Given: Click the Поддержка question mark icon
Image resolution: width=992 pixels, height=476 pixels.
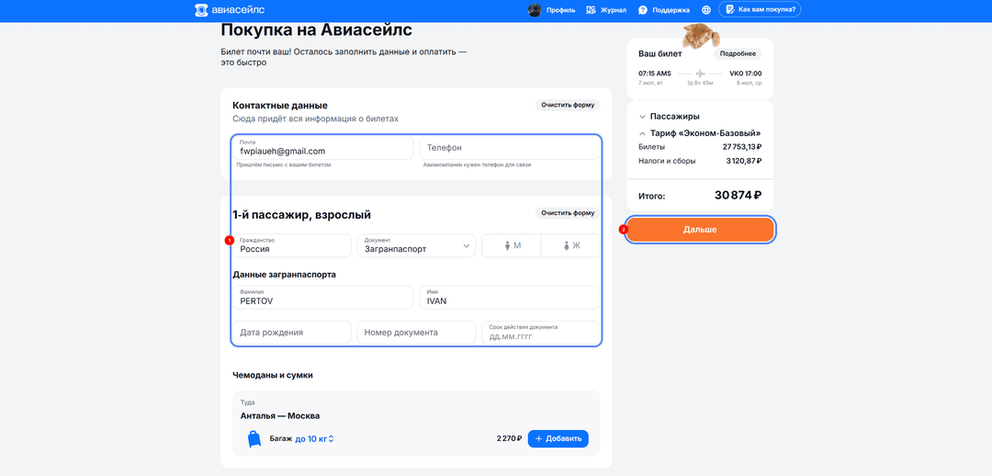Looking at the screenshot, I should (x=643, y=9).
